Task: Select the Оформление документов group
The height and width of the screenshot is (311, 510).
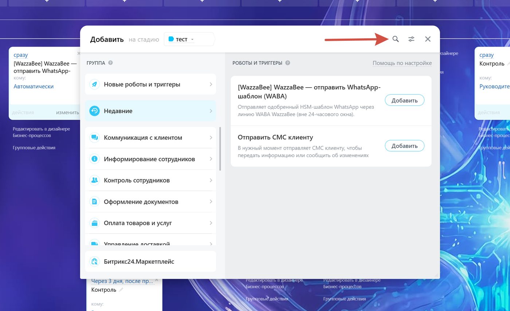Action: (150, 202)
